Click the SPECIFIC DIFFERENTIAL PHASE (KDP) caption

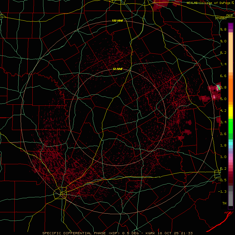(x=82, y=233)
